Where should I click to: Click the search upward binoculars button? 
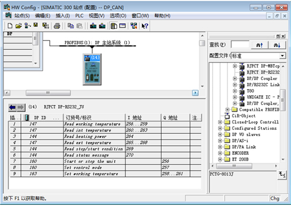click(259, 45)
